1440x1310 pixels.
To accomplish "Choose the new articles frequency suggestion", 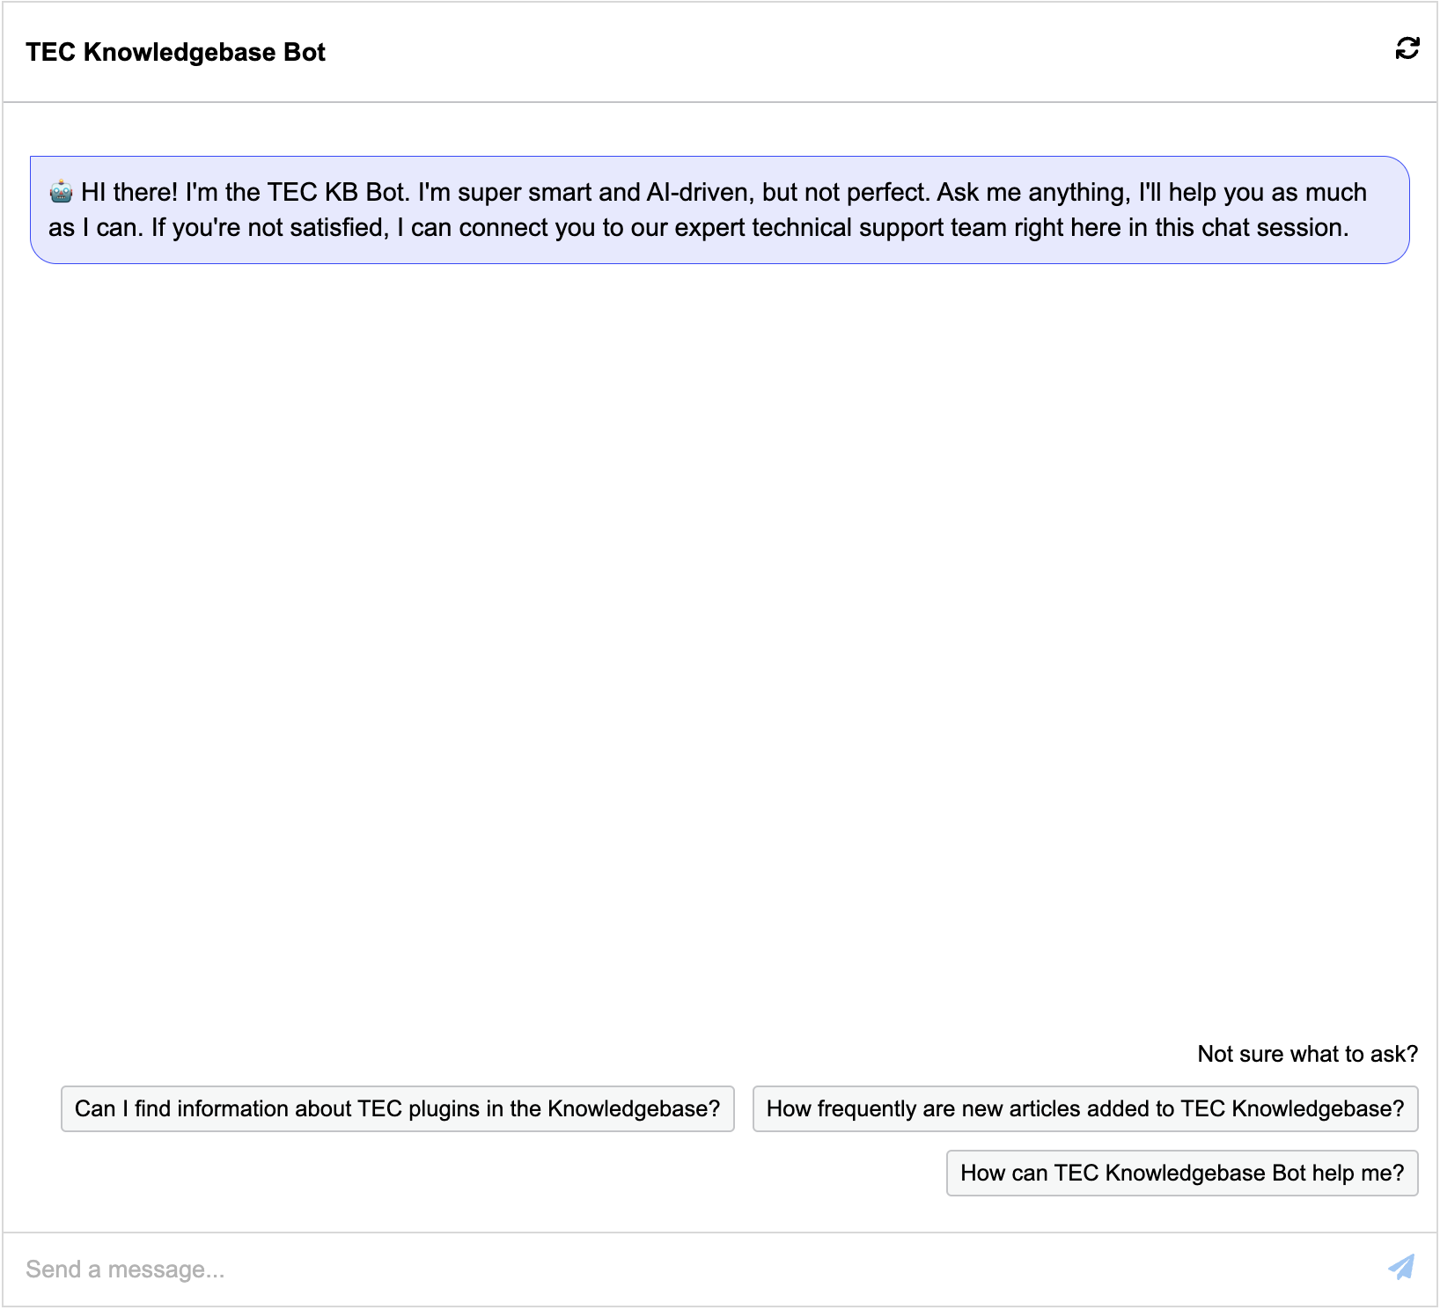I will 1084,1108.
